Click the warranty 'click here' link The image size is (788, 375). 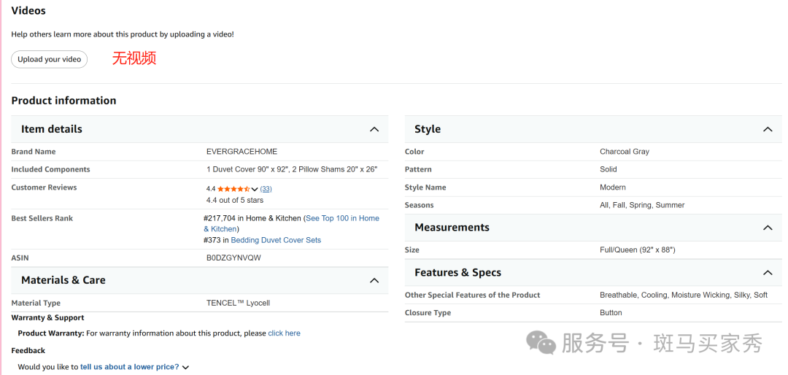[284, 333]
